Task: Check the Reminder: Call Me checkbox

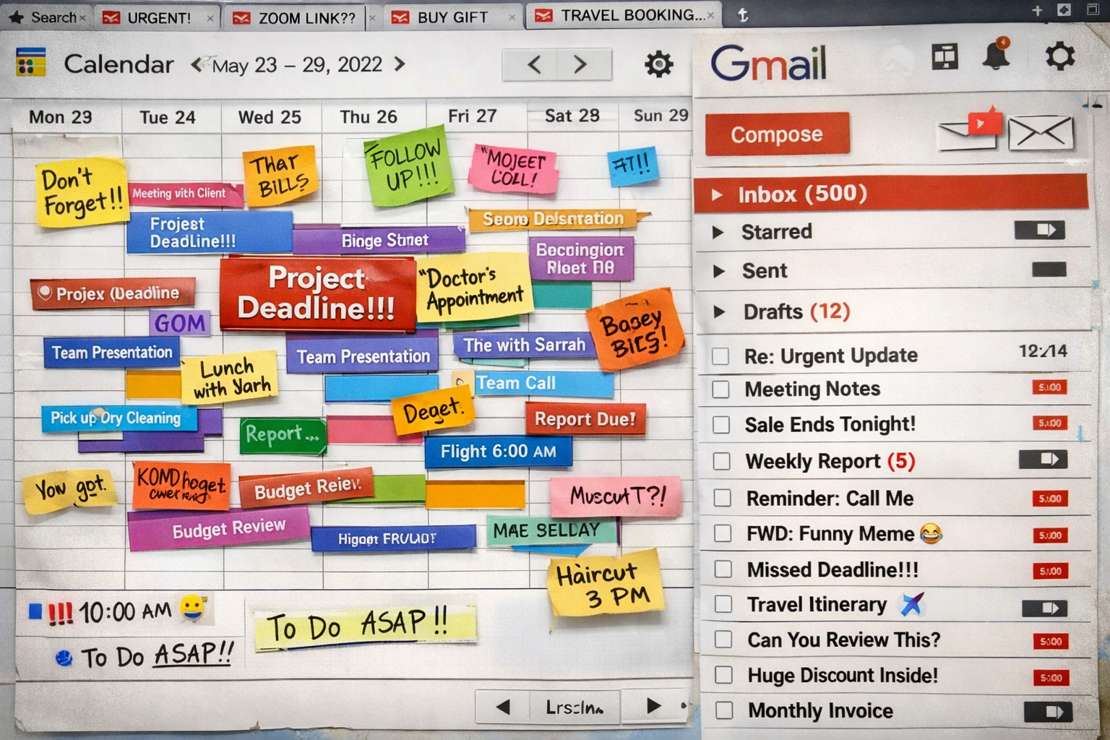Action: click(x=723, y=498)
